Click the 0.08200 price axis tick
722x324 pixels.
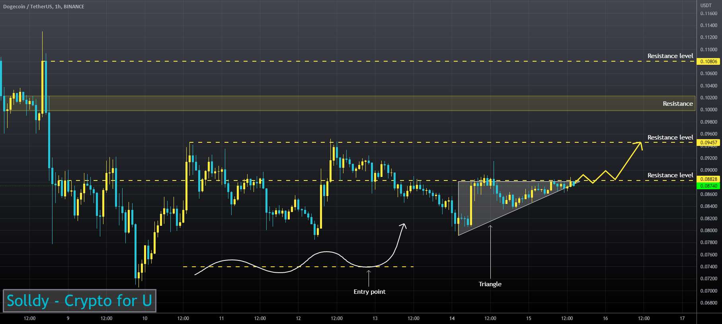click(x=708, y=219)
